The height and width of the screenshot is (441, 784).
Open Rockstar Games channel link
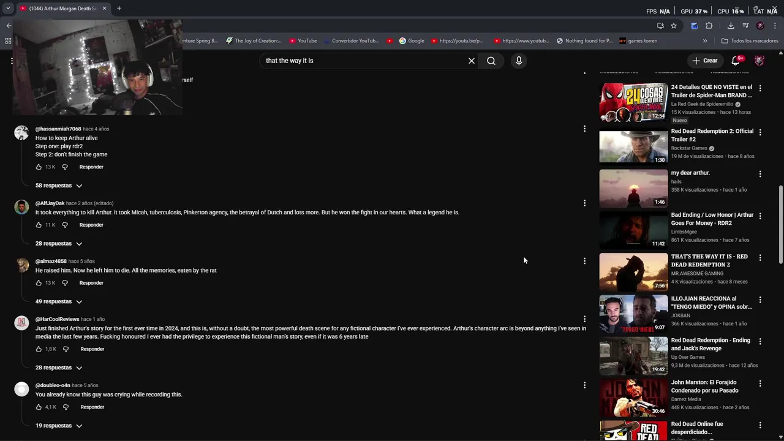pyautogui.click(x=689, y=148)
